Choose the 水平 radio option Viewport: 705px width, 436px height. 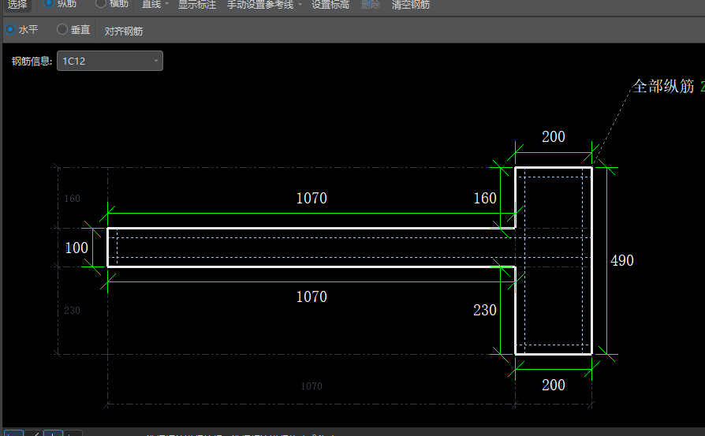[10, 30]
